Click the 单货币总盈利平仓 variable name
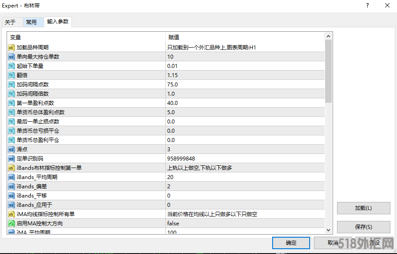This screenshot has height=254, width=397. coord(38,140)
